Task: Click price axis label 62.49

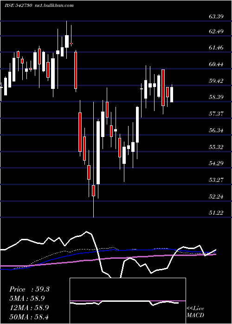Action: (x=216, y=31)
